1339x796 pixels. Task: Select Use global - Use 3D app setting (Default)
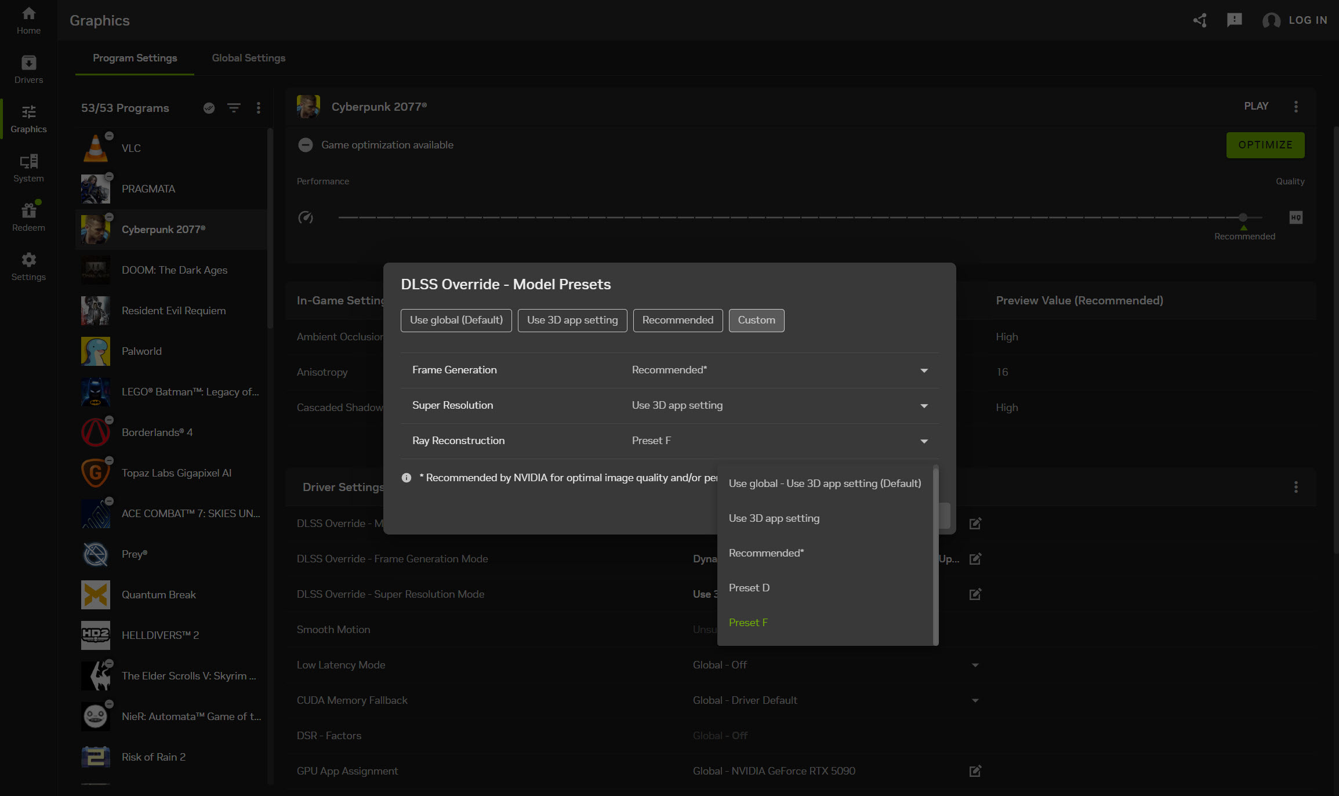tap(825, 484)
